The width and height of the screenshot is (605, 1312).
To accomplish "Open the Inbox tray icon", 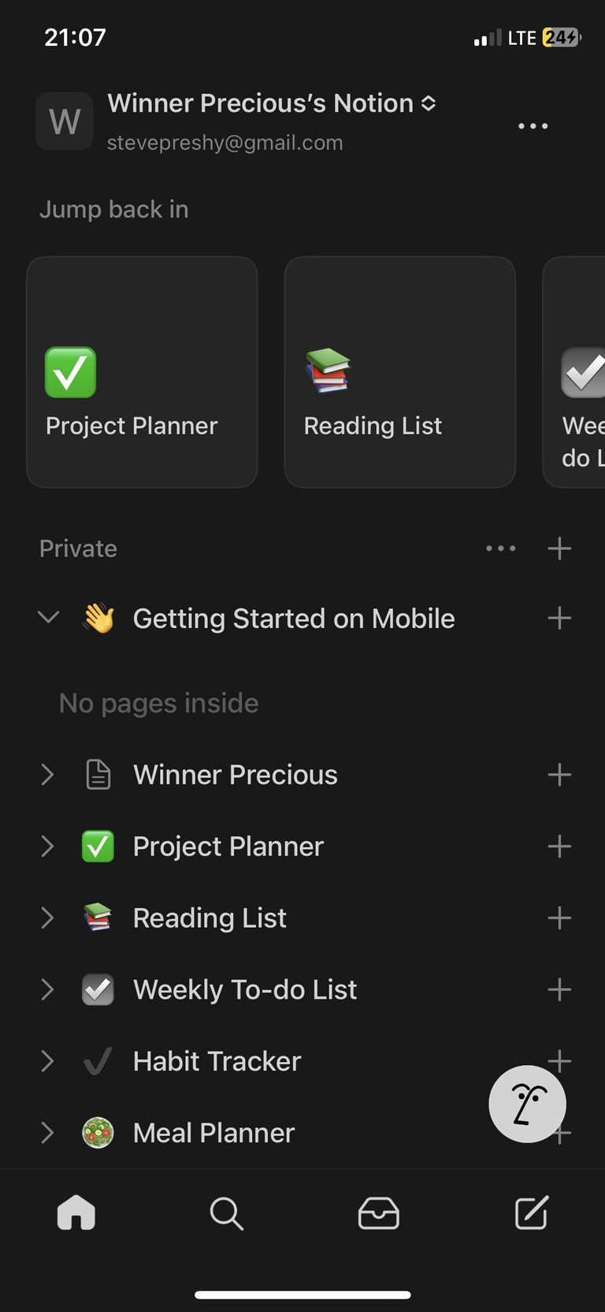I will 379,1213.
